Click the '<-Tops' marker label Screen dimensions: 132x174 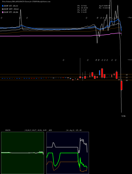[x=130, y=18]
